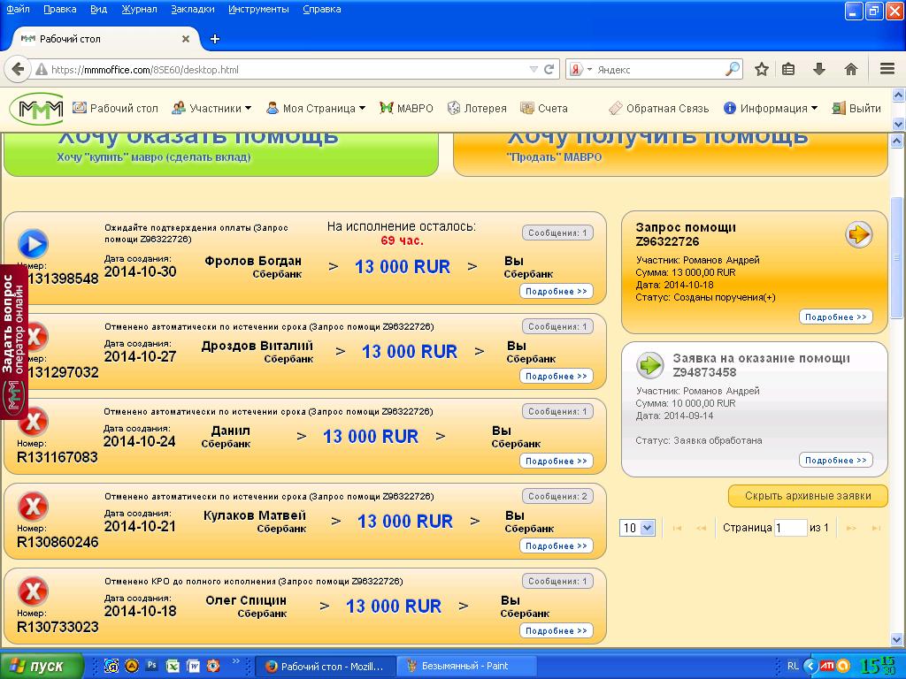Open the Лотерея page
This screenshot has height=679, width=906.
(477, 108)
